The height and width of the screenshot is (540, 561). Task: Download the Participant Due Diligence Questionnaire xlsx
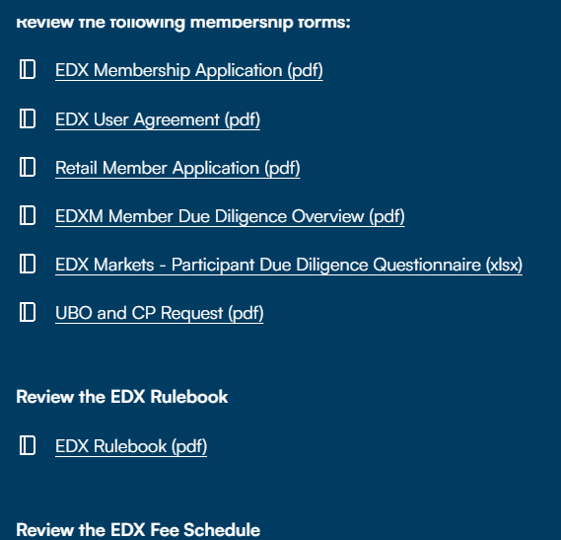[289, 265]
